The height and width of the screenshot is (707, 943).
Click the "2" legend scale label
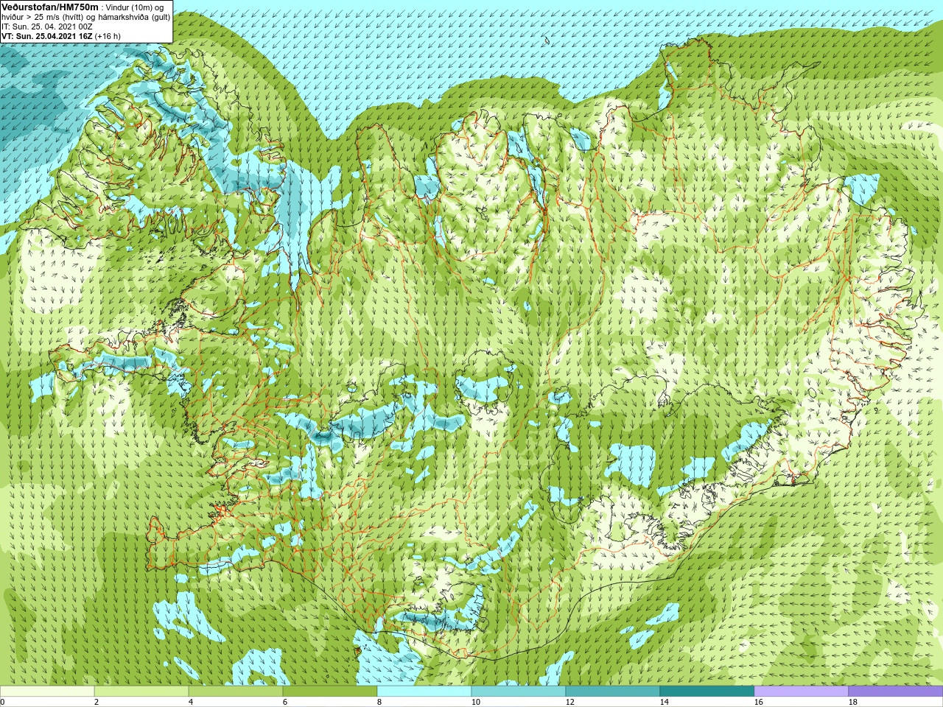tap(97, 702)
